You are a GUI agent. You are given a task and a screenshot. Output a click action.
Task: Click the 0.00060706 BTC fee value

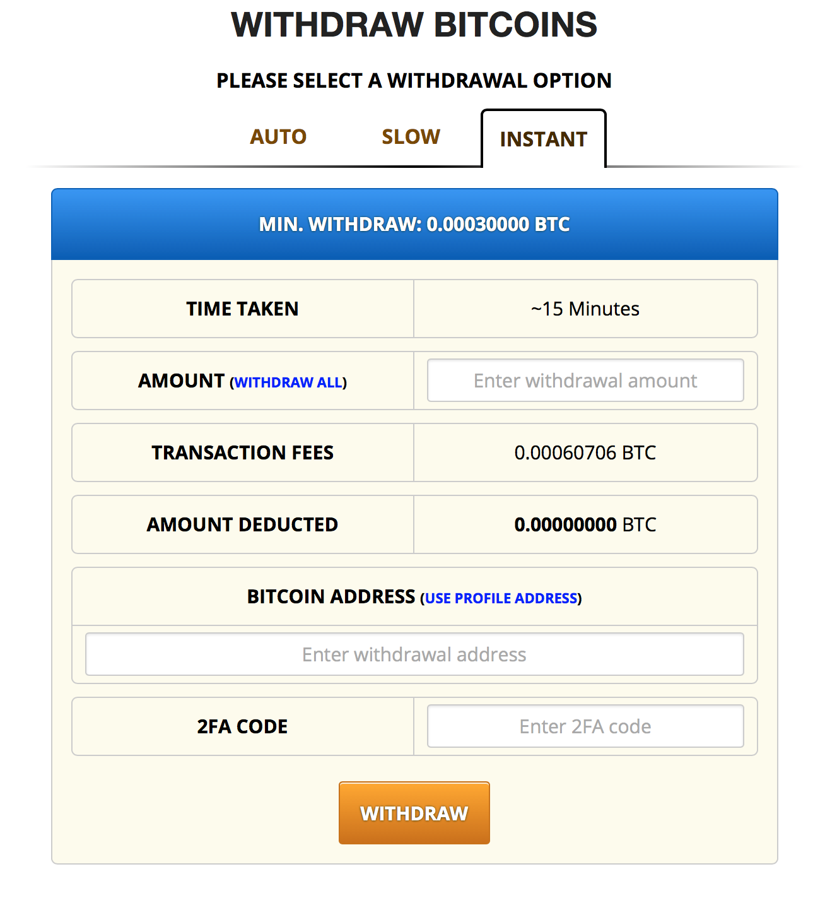click(x=585, y=452)
